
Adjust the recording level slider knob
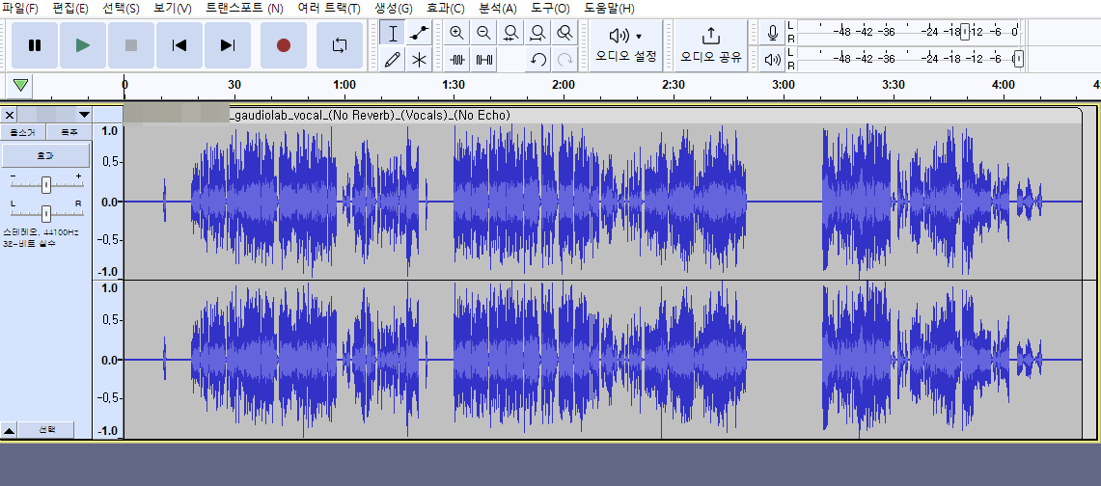coord(966,32)
